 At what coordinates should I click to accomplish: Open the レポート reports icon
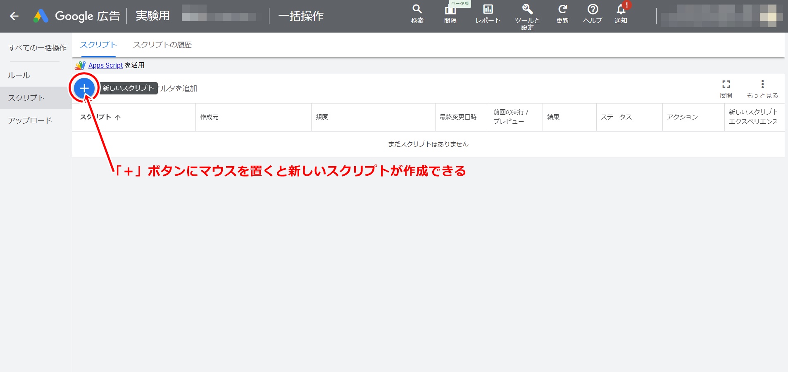[488, 9]
